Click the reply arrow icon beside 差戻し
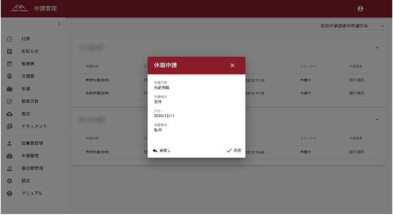This screenshot has height=215, width=393. [155, 151]
